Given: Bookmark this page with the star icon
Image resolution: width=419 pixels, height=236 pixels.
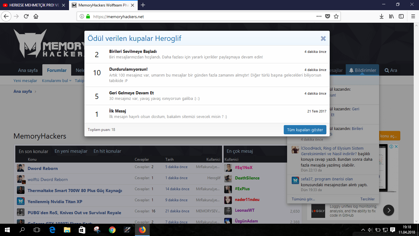Looking at the screenshot, I should pyautogui.click(x=336, y=16).
